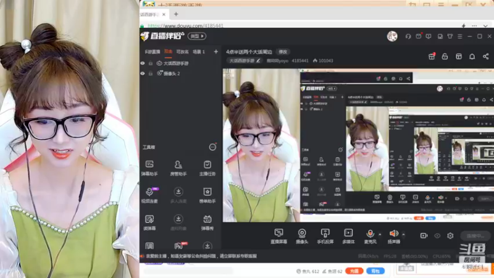Add a new scene with plus button
This screenshot has height=278, width=494.
pyautogui.click(x=216, y=52)
